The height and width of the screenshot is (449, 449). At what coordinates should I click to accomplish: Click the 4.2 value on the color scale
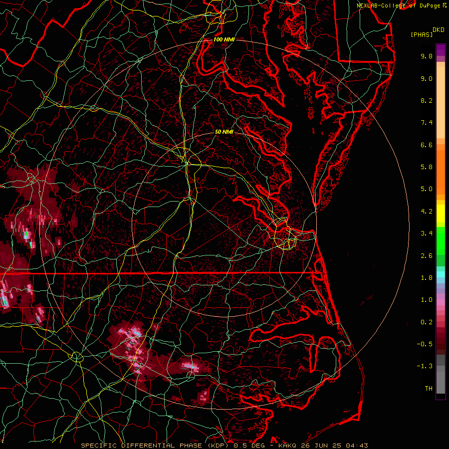(427, 212)
